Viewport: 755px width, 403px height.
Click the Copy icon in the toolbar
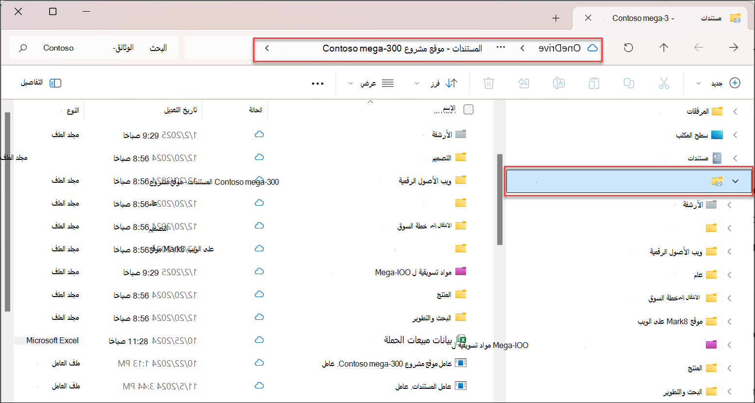pyautogui.click(x=629, y=83)
